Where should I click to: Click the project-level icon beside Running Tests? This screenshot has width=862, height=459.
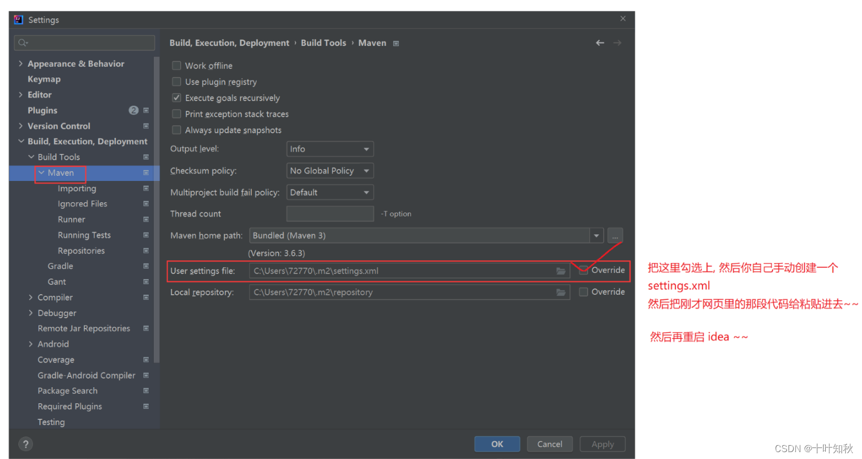click(146, 235)
